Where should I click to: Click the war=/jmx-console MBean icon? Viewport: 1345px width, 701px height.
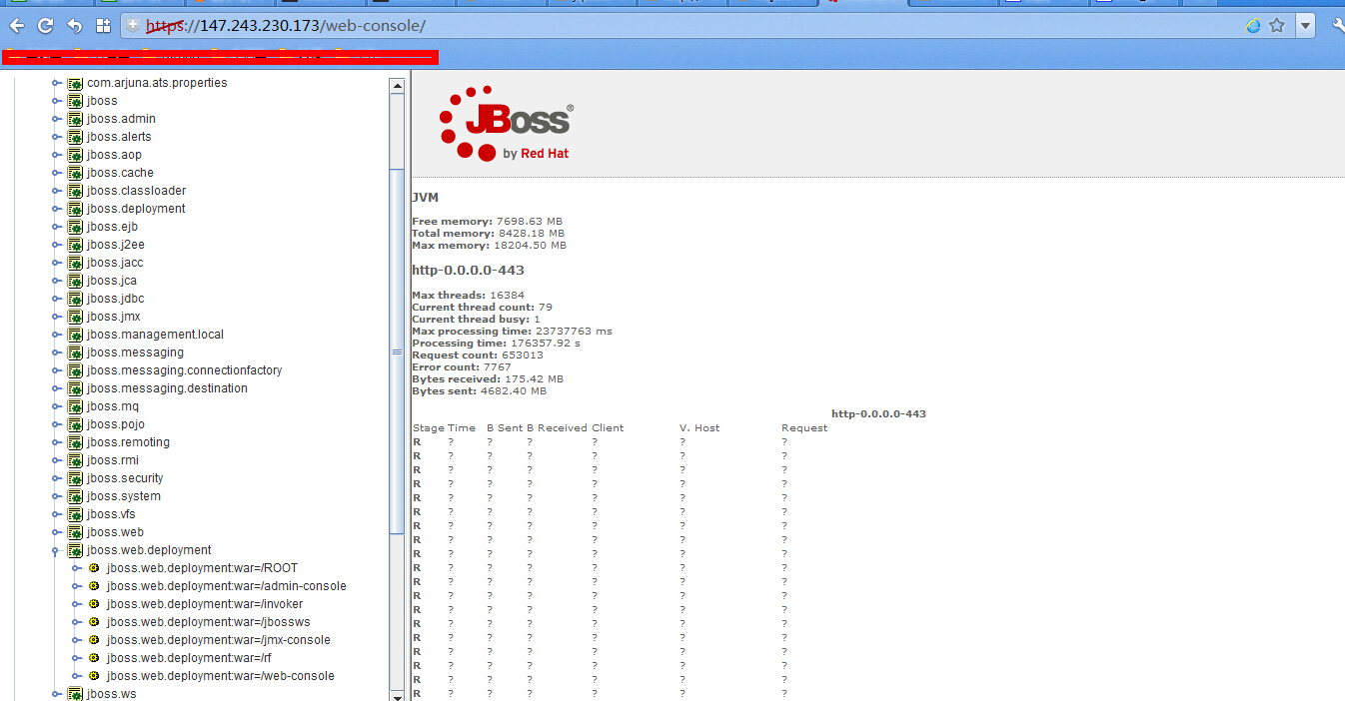[94, 640]
